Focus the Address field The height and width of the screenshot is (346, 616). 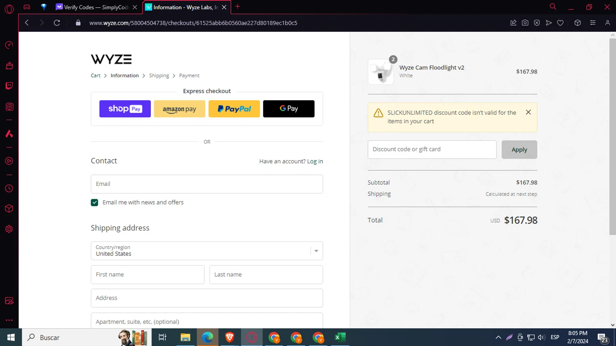(x=207, y=298)
